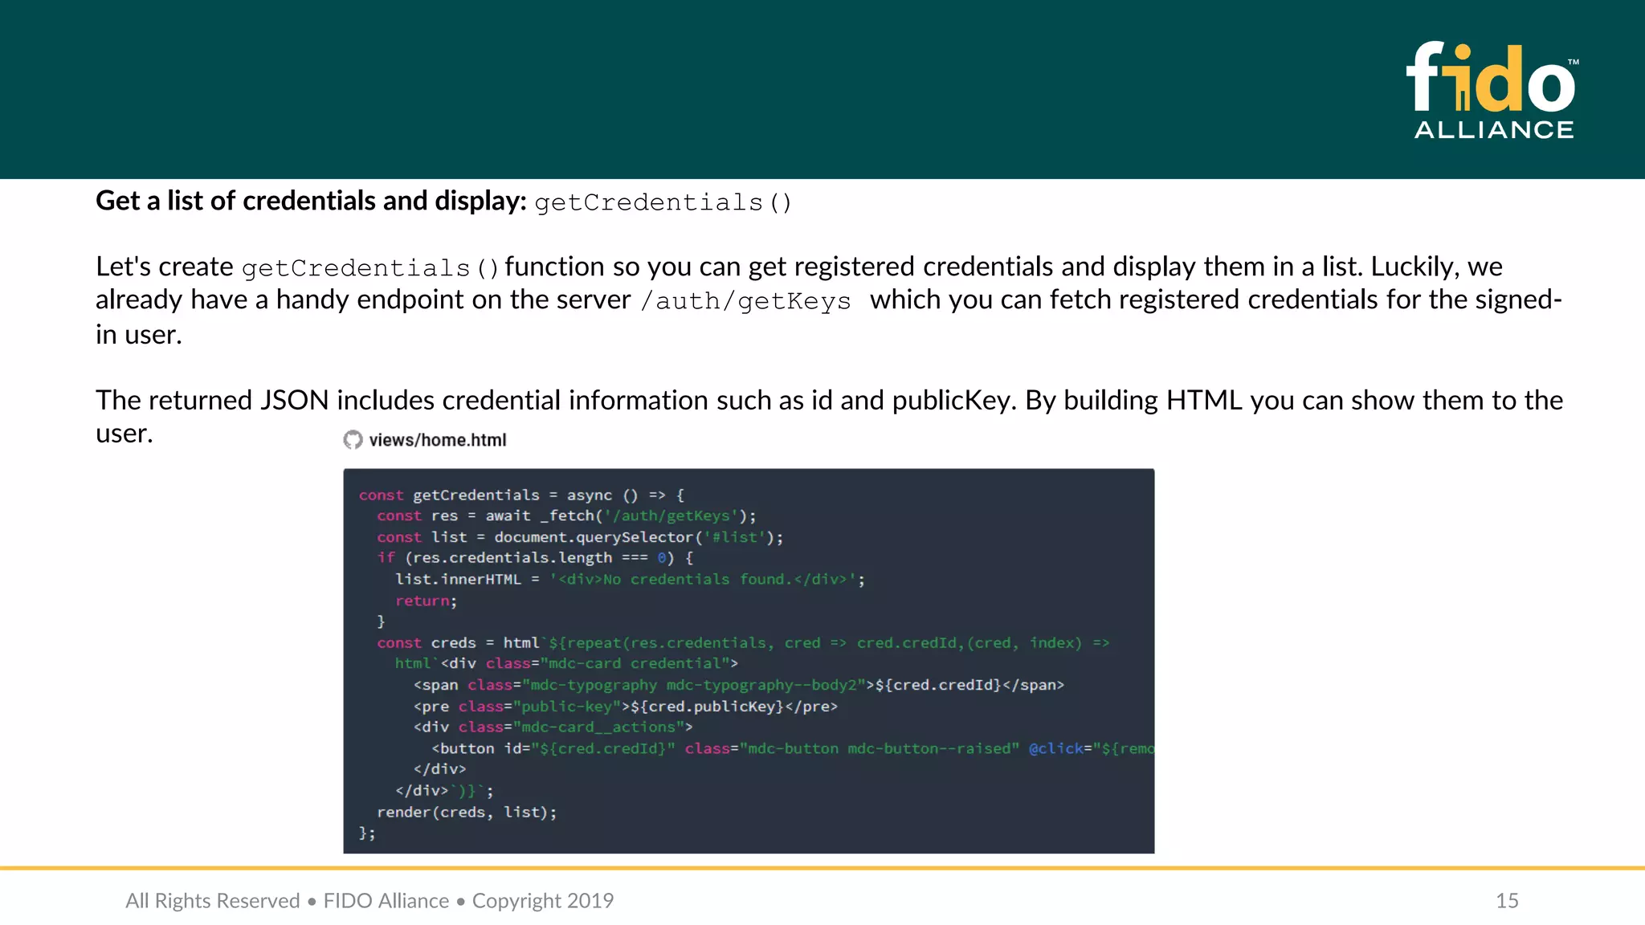The width and height of the screenshot is (1645, 925).
Task: Click the GitHub octocat icon beside views/home.html
Action: click(353, 440)
